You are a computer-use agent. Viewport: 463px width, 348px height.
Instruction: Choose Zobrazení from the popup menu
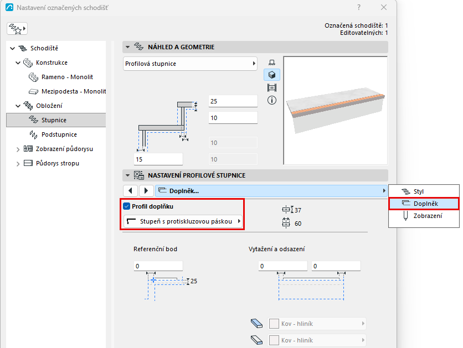coord(424,216)
